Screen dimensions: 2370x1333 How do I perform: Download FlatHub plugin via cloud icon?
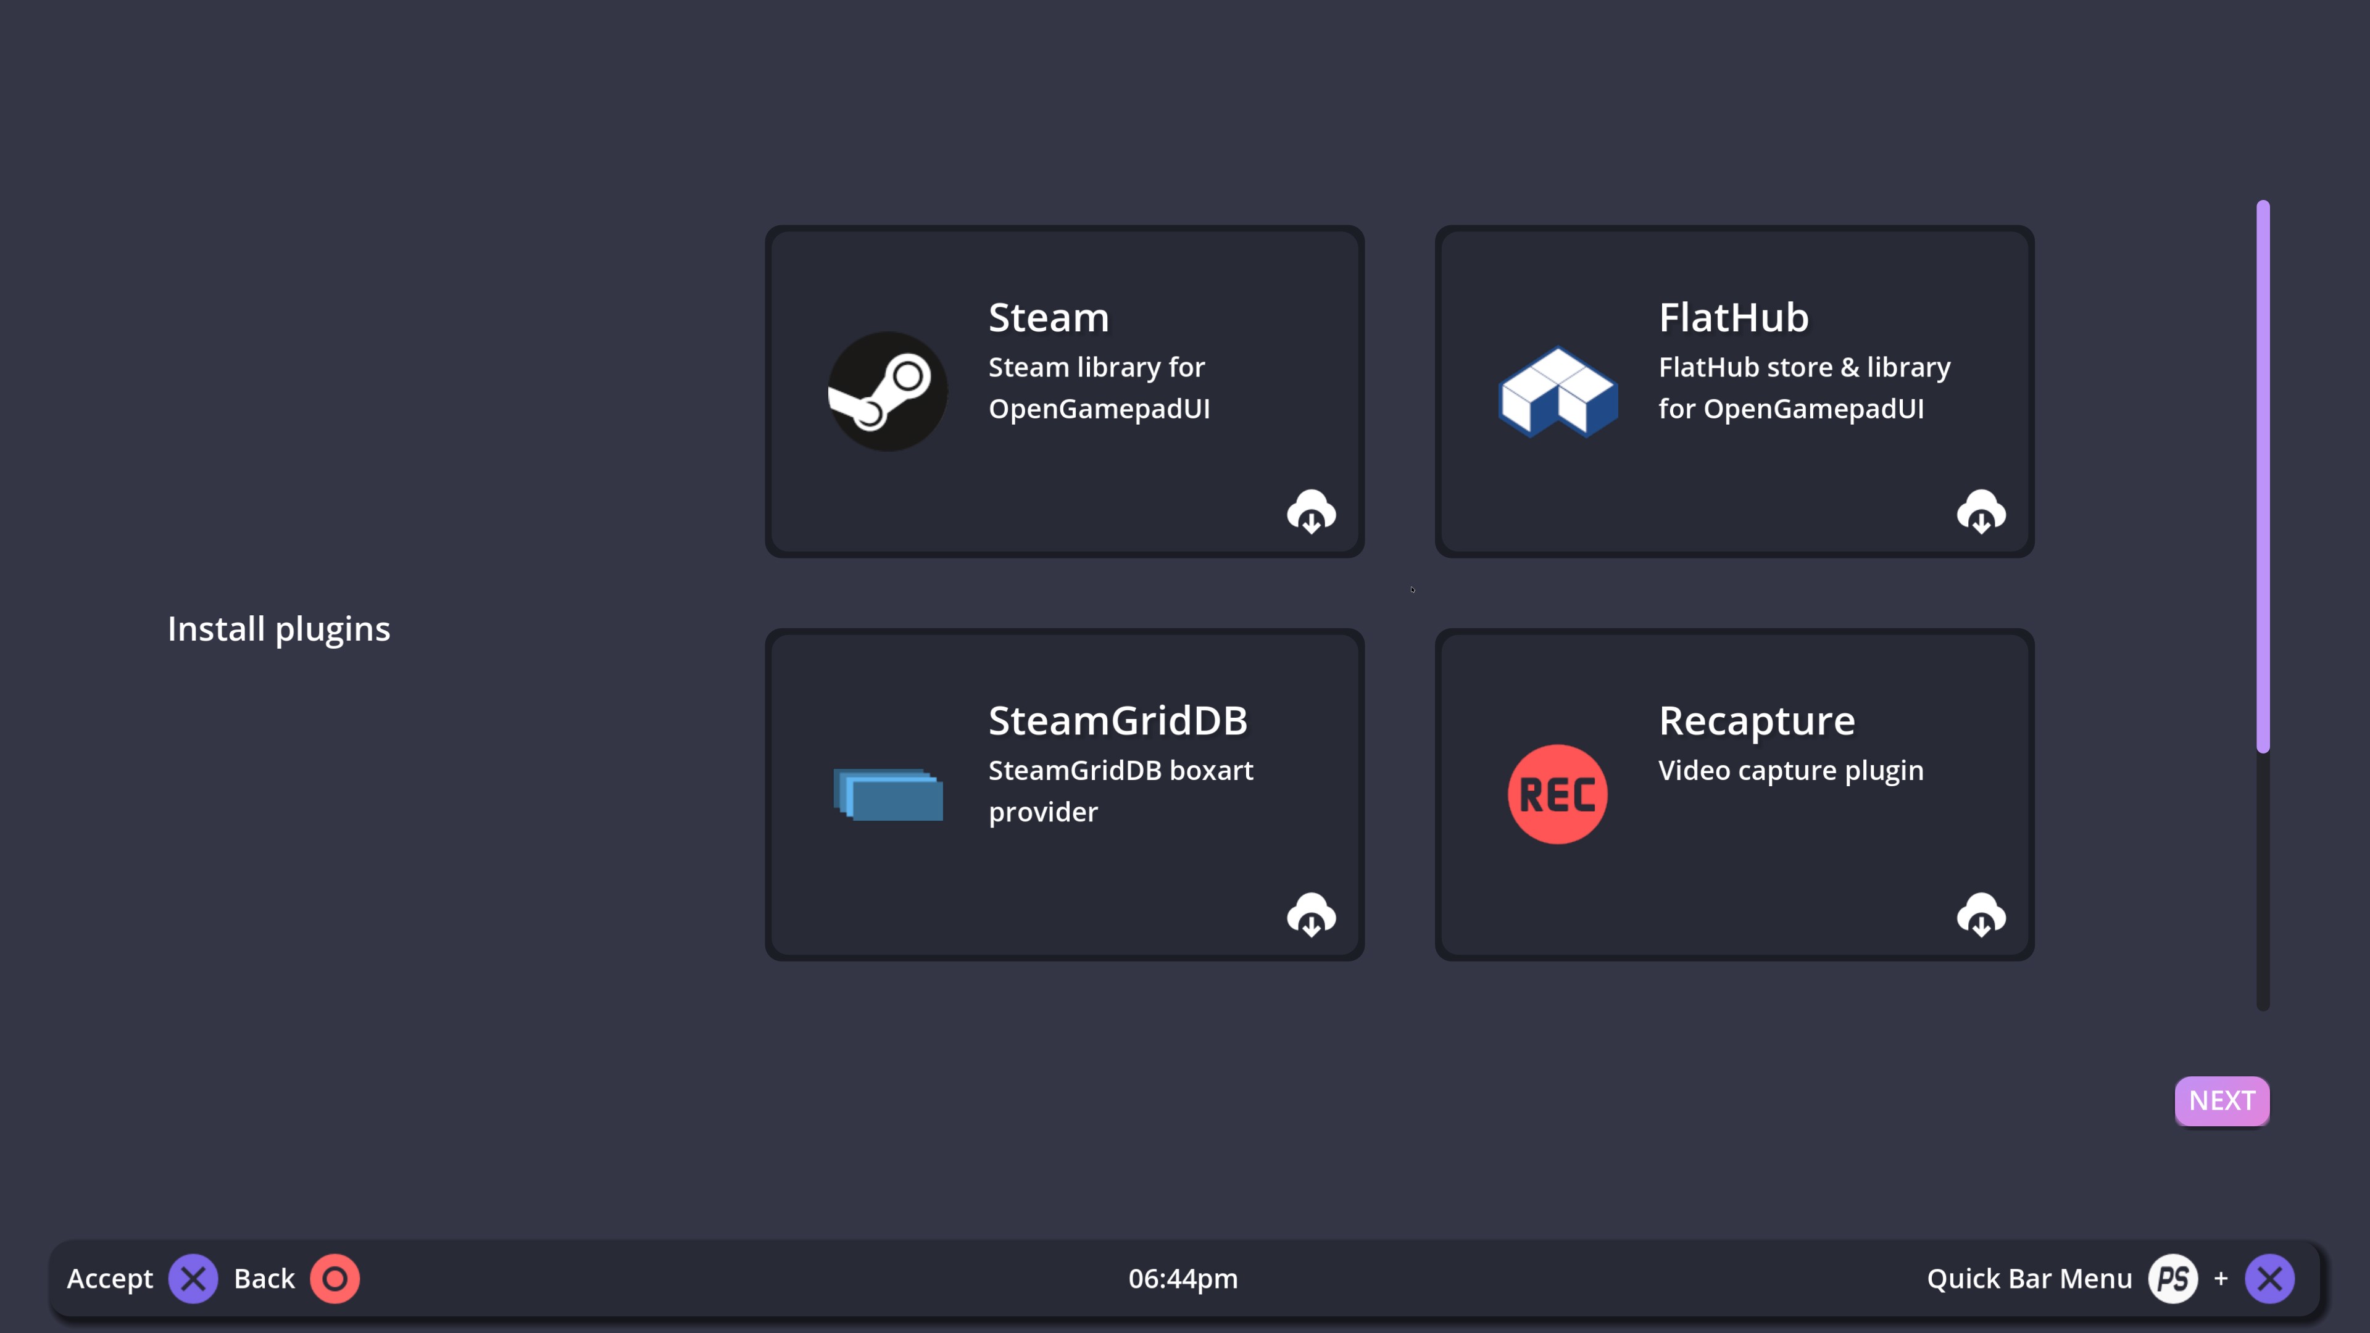[1981, 512]
